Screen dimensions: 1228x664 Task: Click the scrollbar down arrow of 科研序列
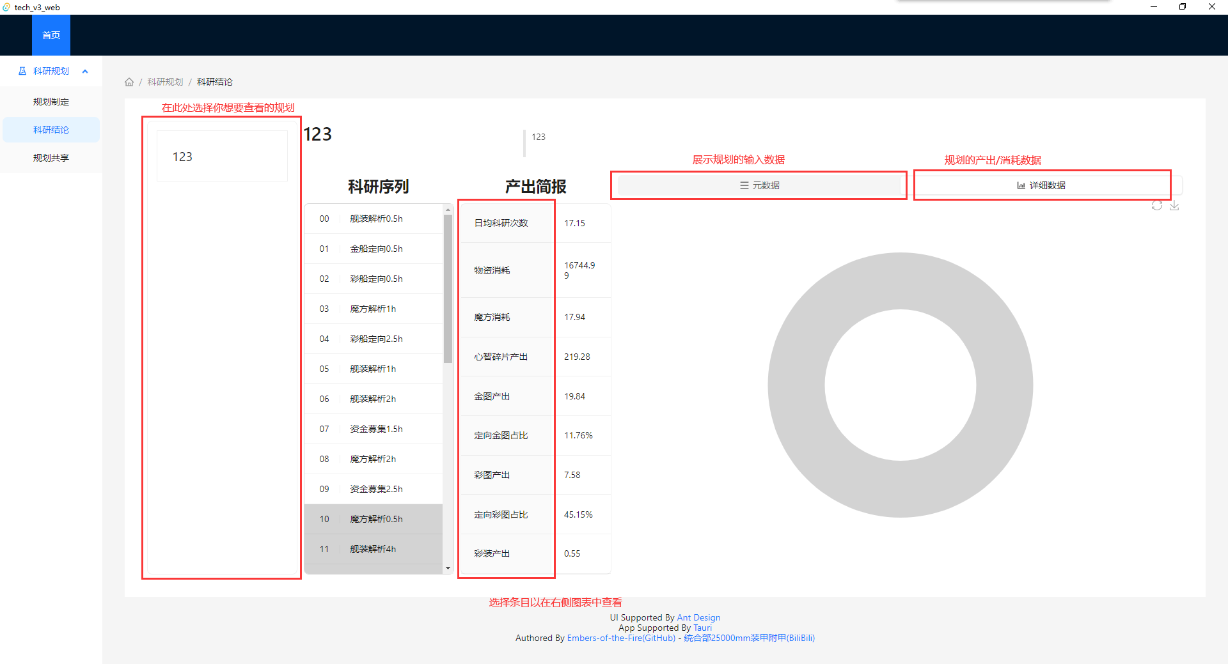448,568
